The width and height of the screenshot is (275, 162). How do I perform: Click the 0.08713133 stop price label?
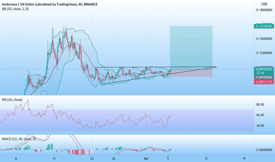pyautogui.click(x=264, y=82)
